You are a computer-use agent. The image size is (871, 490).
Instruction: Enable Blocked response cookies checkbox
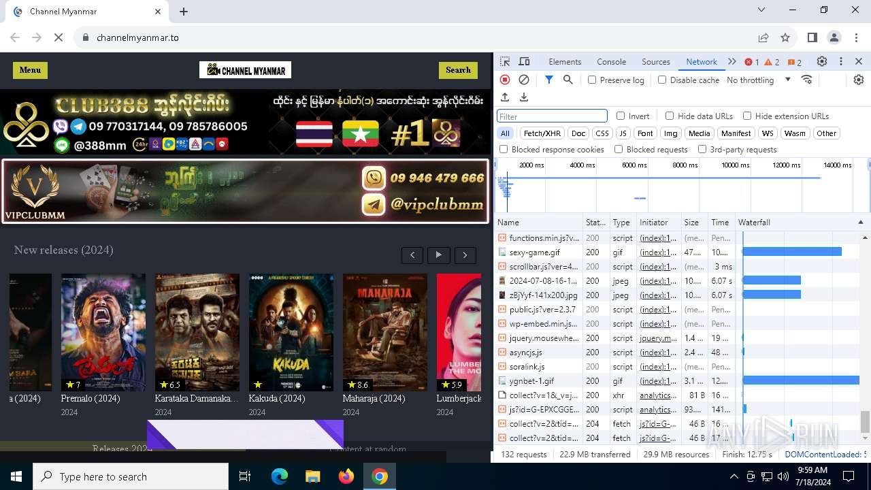tap(504, 149)
